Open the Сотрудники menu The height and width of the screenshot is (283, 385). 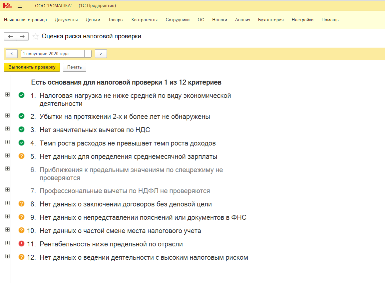click(x=178, y=20)
